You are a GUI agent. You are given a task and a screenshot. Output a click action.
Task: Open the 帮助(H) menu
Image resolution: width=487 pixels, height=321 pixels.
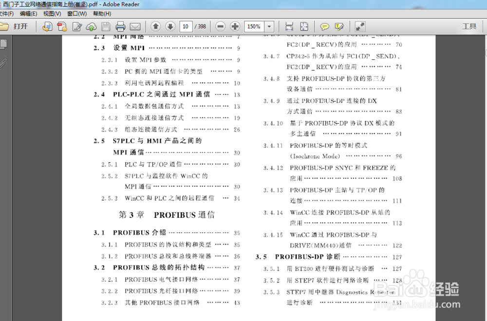(x=102, y=14)
